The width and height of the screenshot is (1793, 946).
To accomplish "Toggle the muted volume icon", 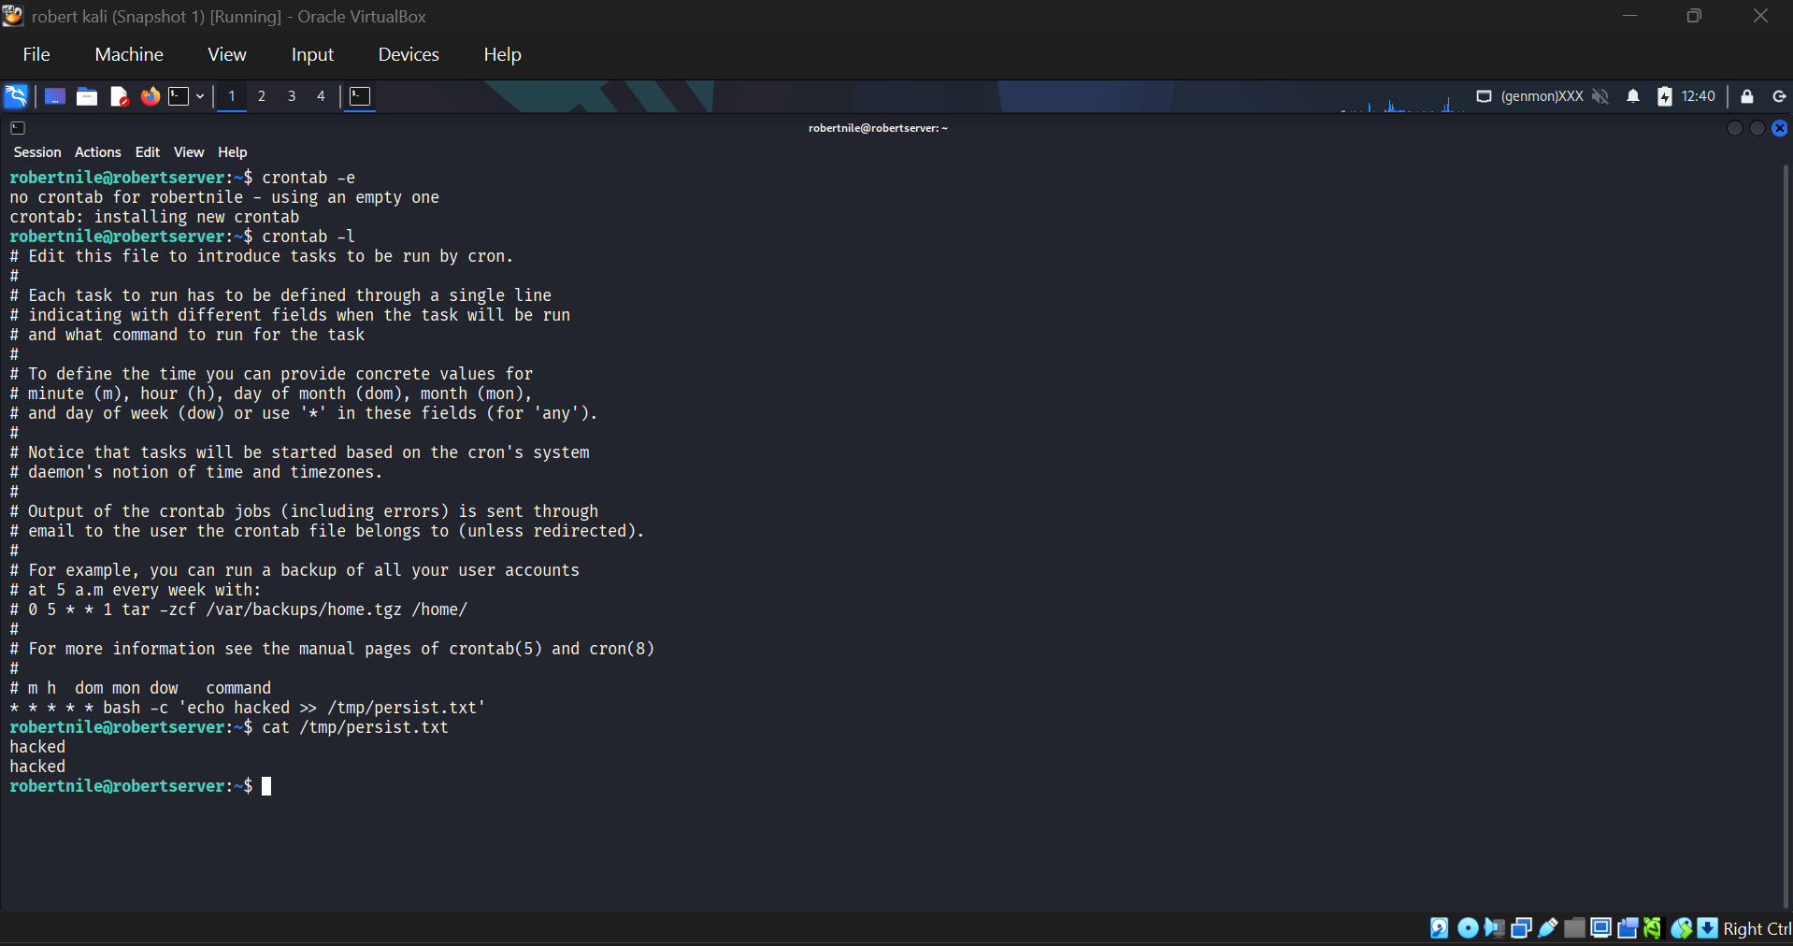I will tap(1600, 96).
